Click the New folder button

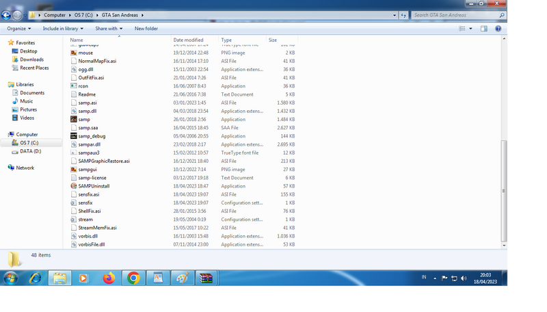146,29
